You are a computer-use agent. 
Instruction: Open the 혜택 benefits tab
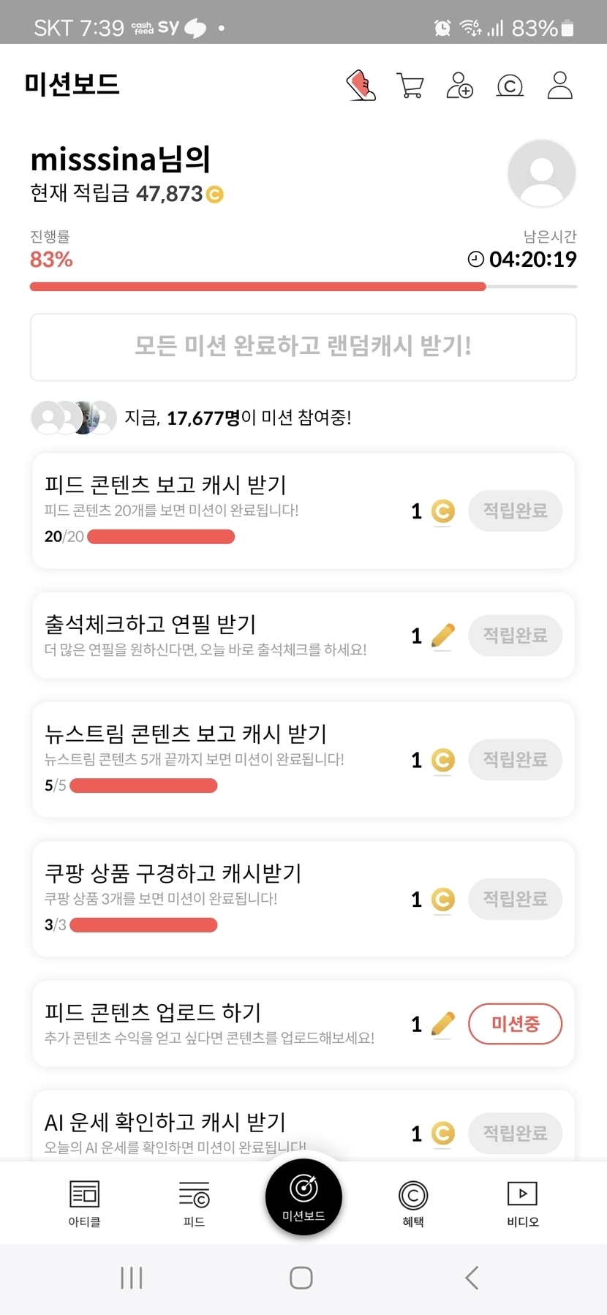point(413,1203)
